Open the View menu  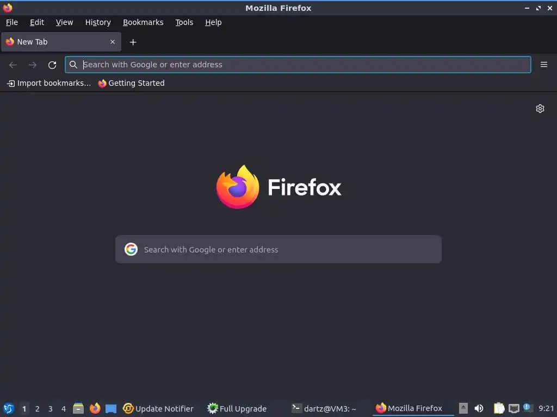(64, 22)
